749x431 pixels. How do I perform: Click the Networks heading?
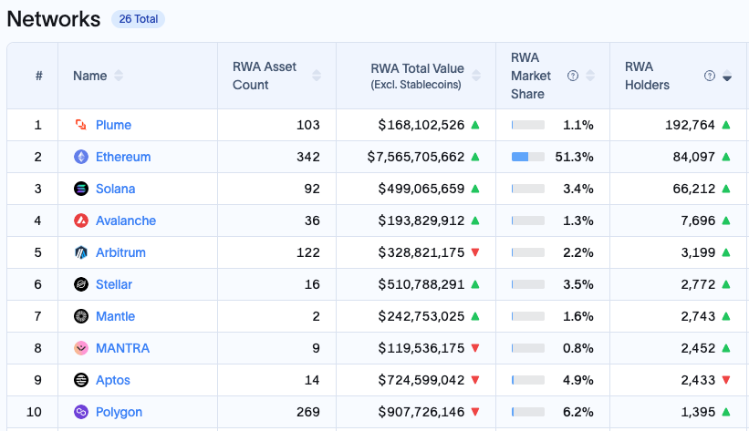click(54, 19)
